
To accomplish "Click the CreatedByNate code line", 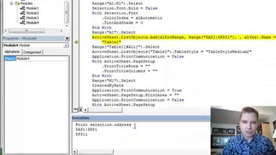I will pos(107,86).
